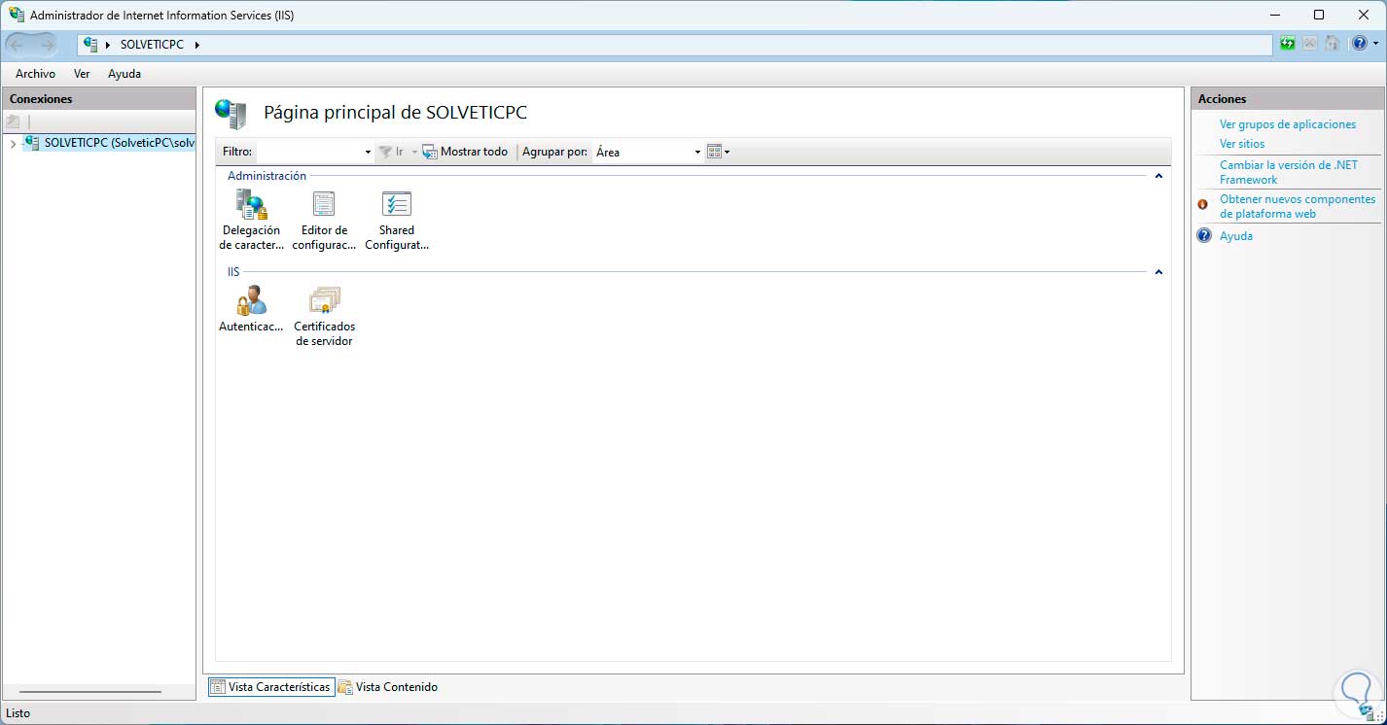Click the orange icon beside Obtener nuevos componentes
The width and height of the screenshot is (1387, 725).
1203,205
